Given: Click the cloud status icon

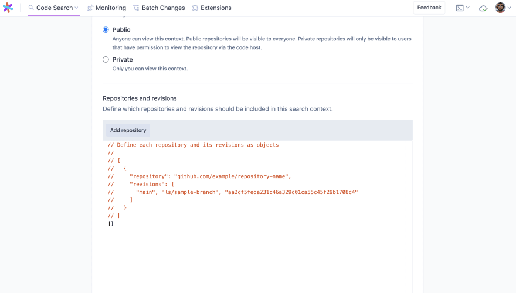Looking at the screenshot, I should pos(483,8).
